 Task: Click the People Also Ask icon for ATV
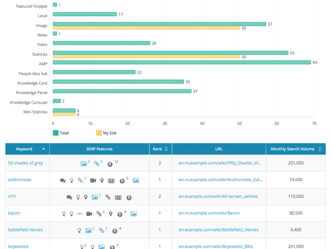coord(69,197)
